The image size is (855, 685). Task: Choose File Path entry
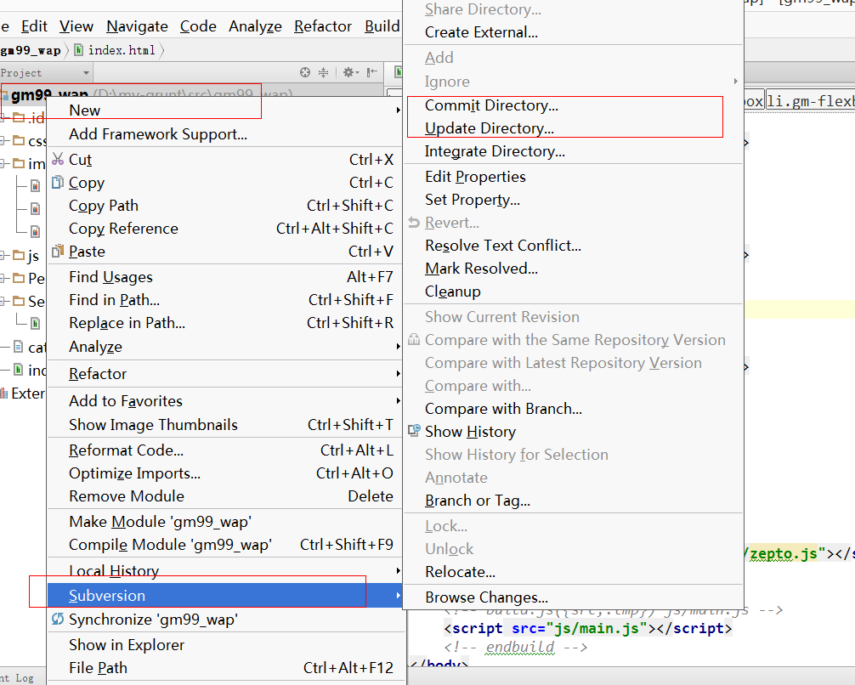pos(225,667)
